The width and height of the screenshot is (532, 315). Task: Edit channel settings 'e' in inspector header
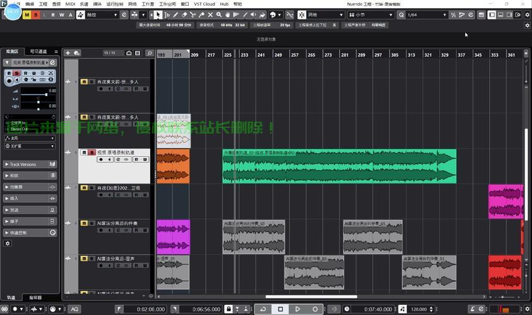pyautogui.click(x=52, y=62)
